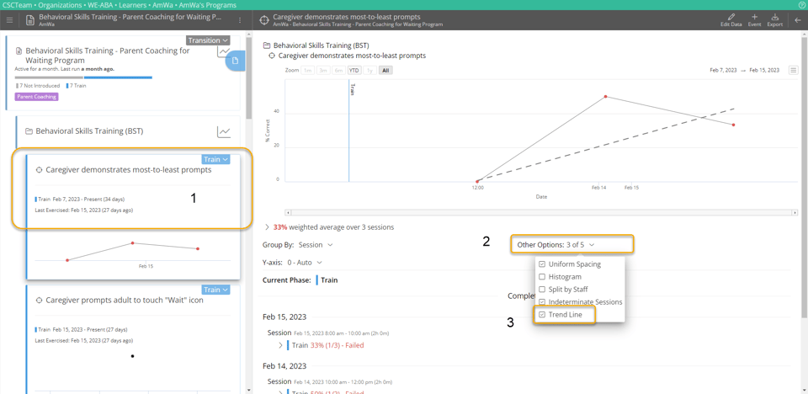Open the chart context menu icon

(x=793, y=71)
